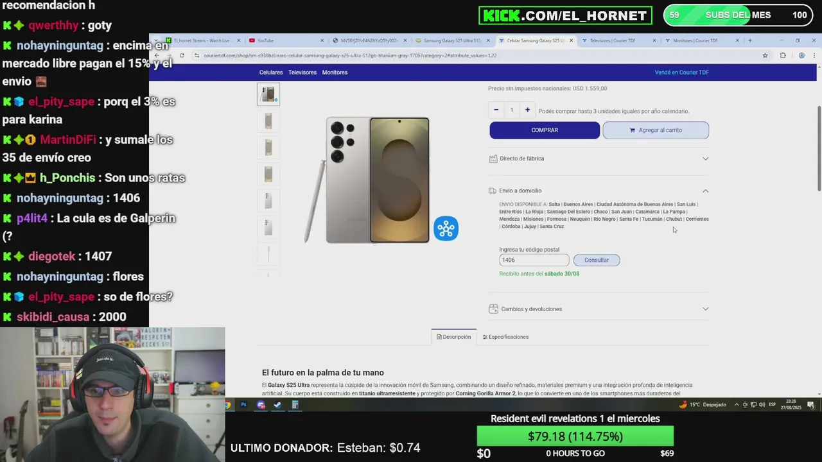
Task: Click the taskbar weather widget 15°C Despejado
Action: tap(703, 405)
